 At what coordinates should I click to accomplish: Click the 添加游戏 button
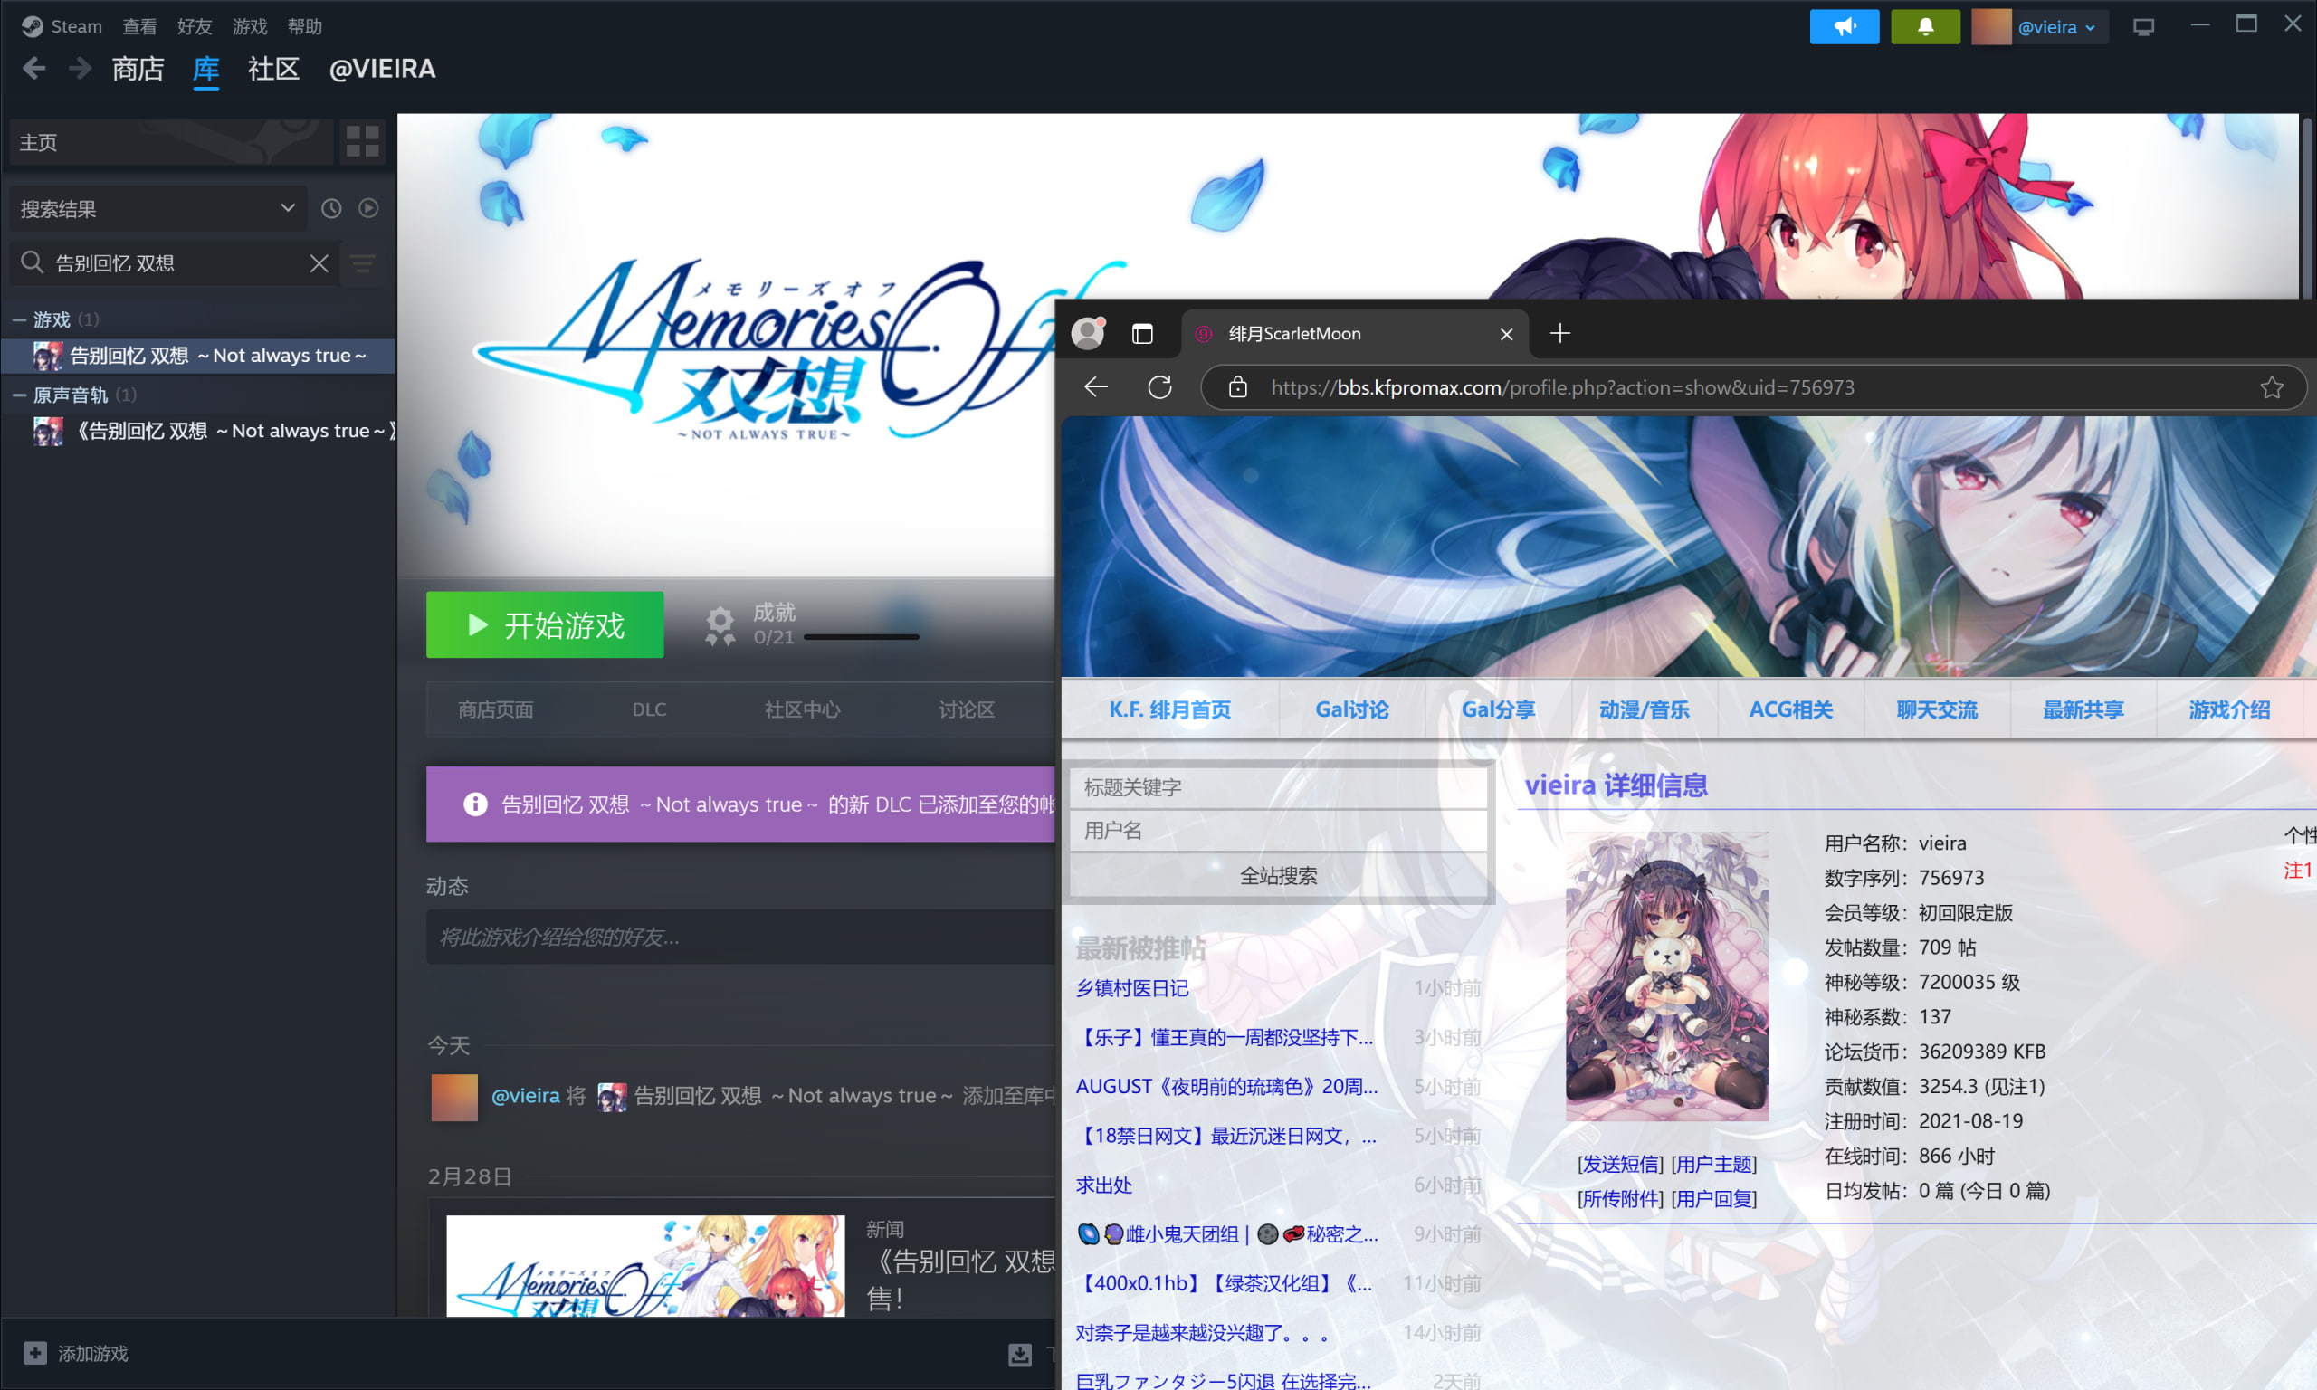point(76,1353)
